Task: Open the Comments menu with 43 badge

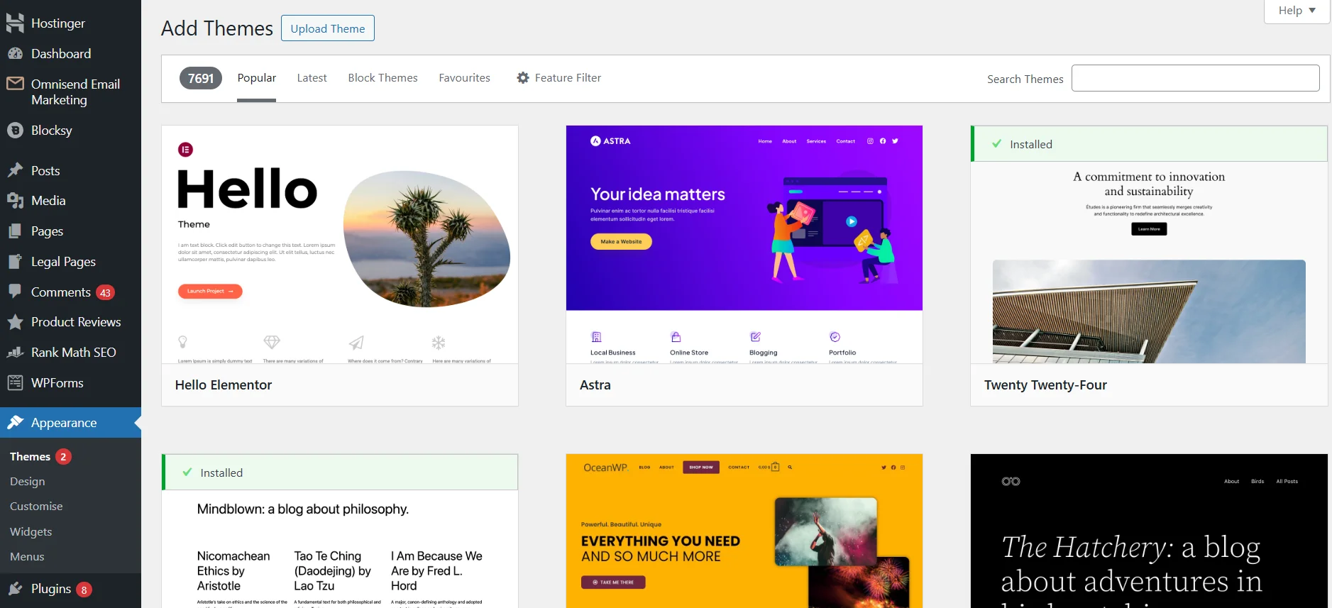Action: point(61,292)
